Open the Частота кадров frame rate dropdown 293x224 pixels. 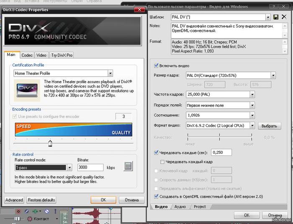coord(252,94)
